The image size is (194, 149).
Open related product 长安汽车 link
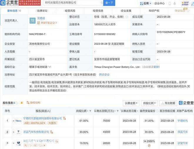(183, 143)
